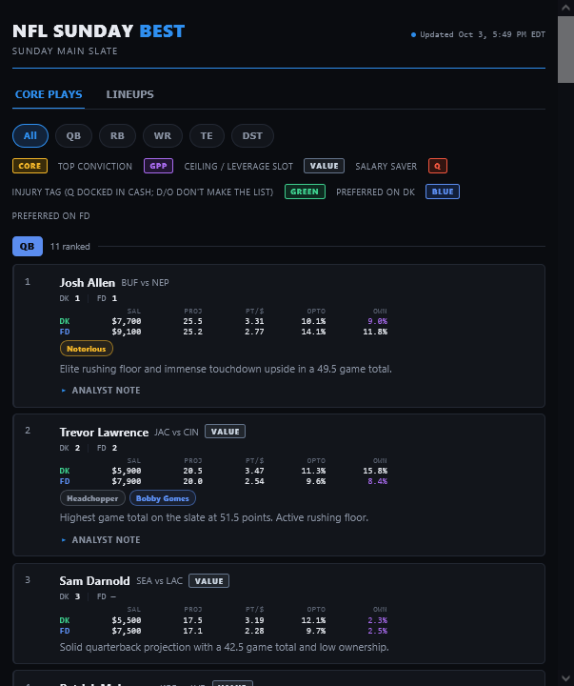574x686 pixels.
Task: Click the CORE legend badge
Action: click(x=30, y=166)
